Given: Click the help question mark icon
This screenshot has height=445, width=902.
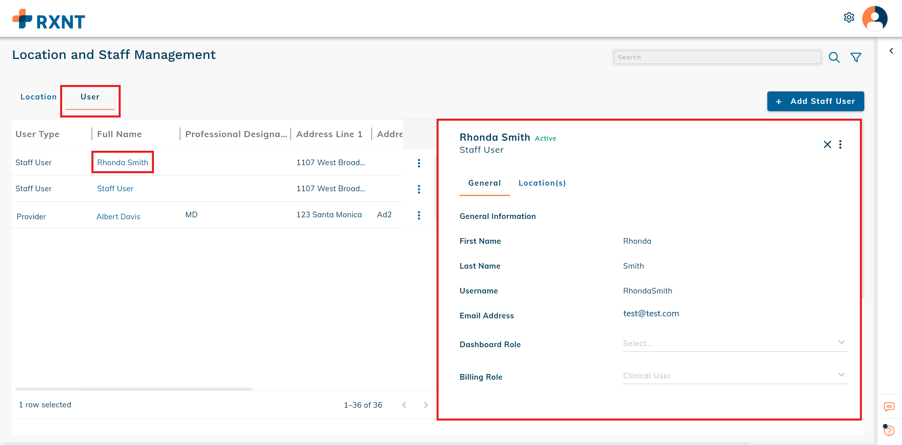Looking at the screenshot, I should click(x=889, y=430).
